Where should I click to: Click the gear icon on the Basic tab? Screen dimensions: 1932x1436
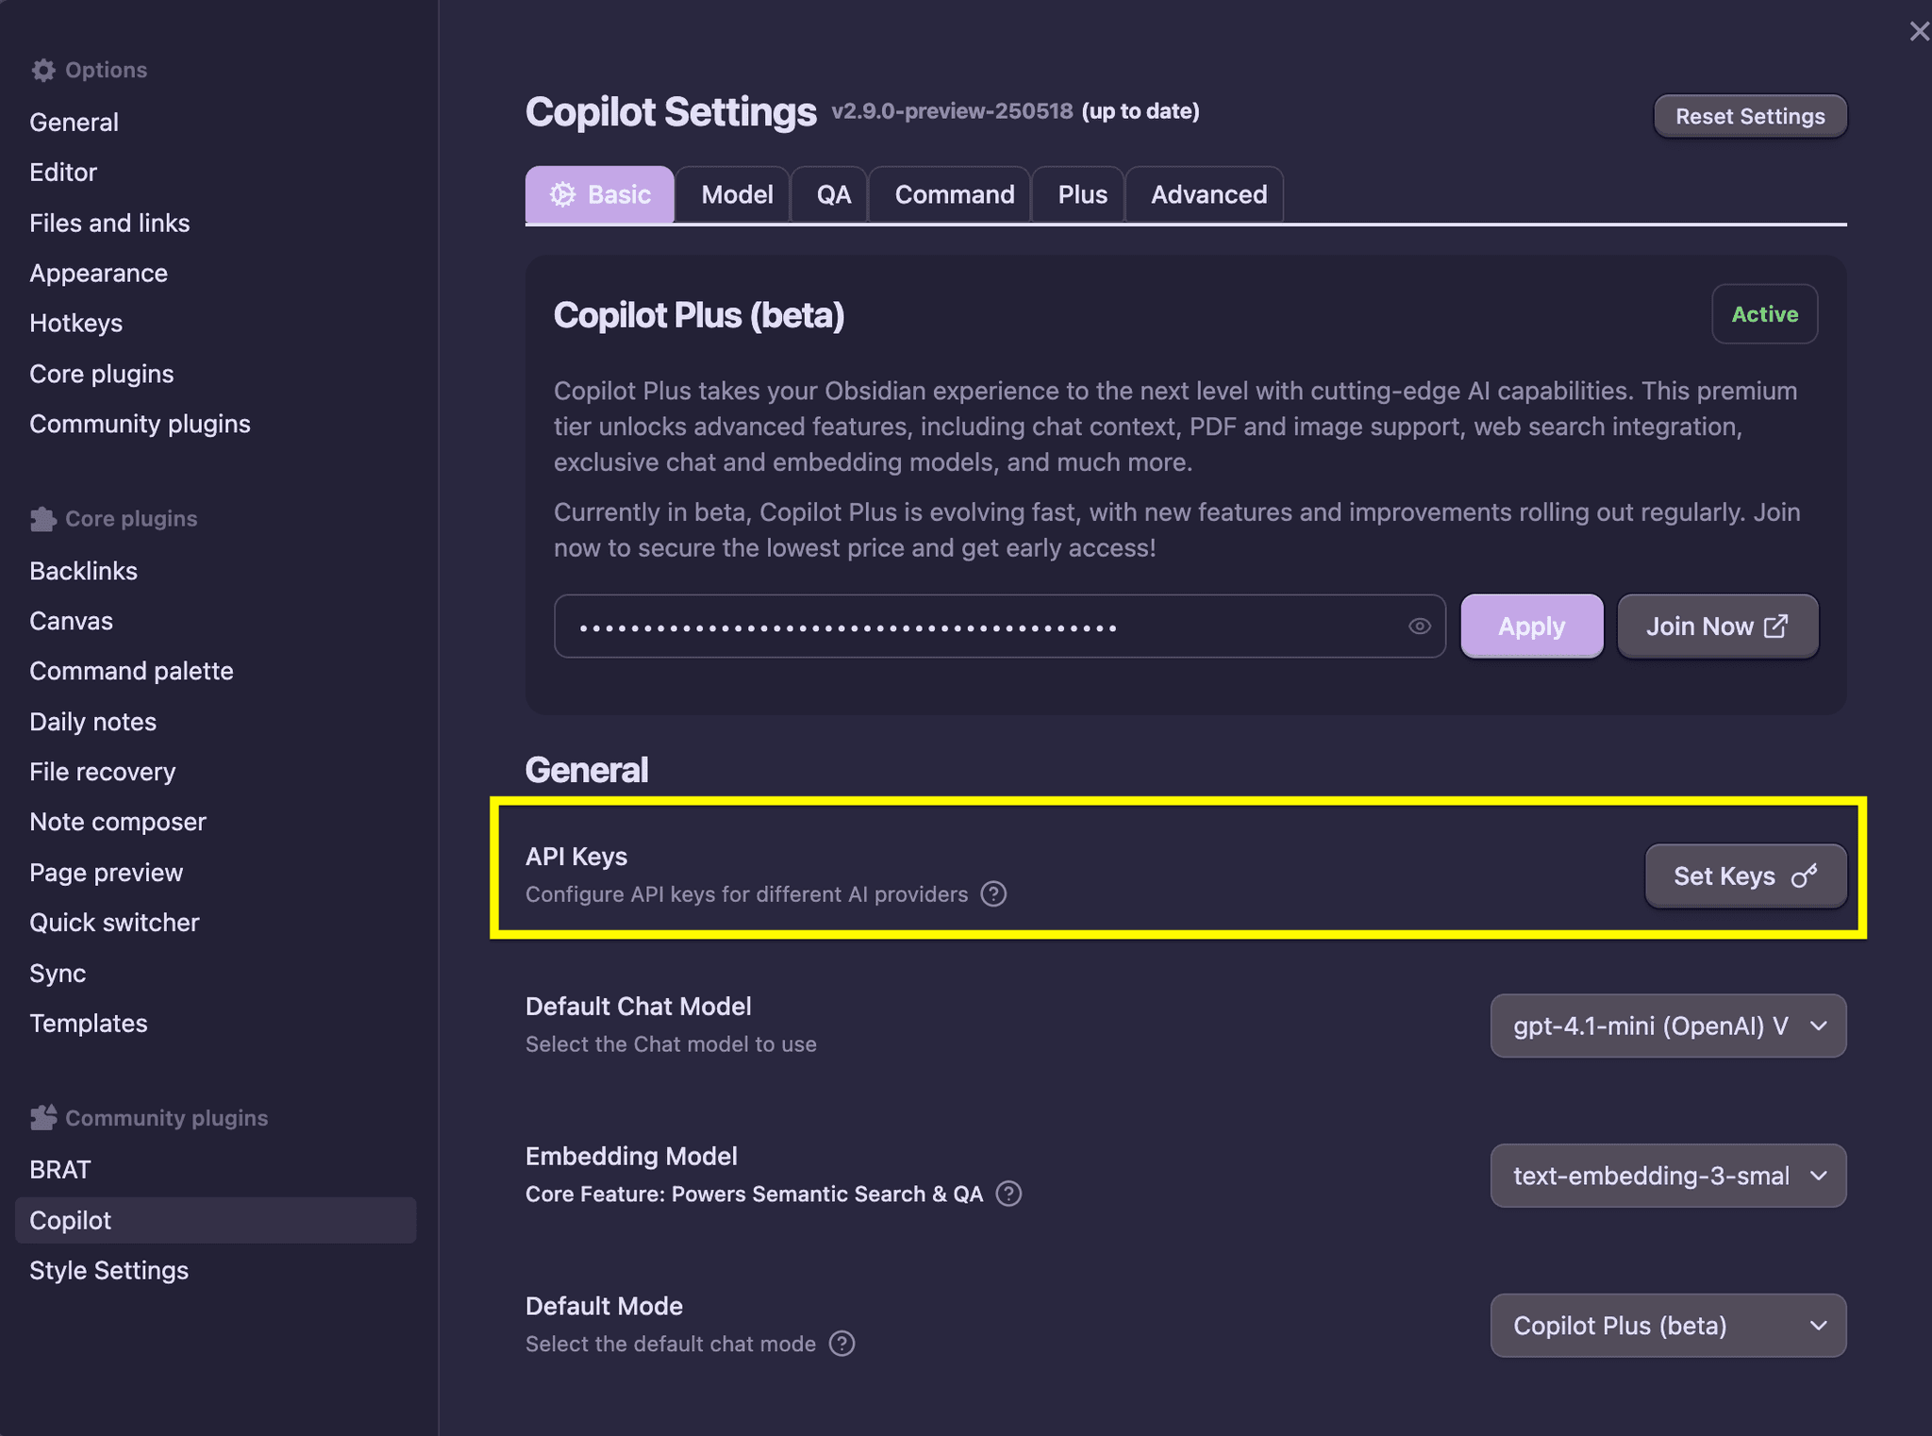(563, 194)
